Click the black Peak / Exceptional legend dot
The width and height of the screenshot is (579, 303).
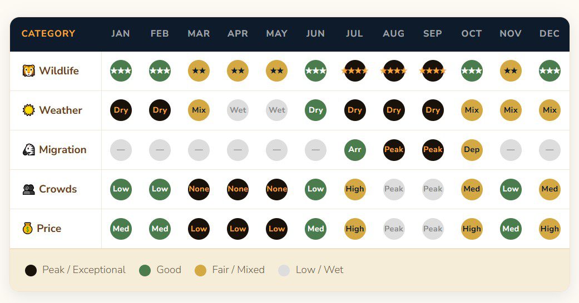point(31,270)
